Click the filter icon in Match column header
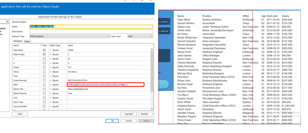The width and height of the screenshot is (308, 133). pyautogui.click(x=41, y=45)
